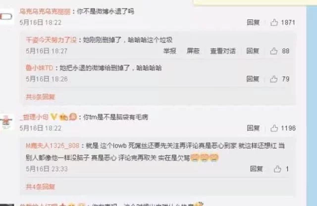Click 回复 on the 18:27 reply
The width and height of the screenshot is (317, 206).
253,51
